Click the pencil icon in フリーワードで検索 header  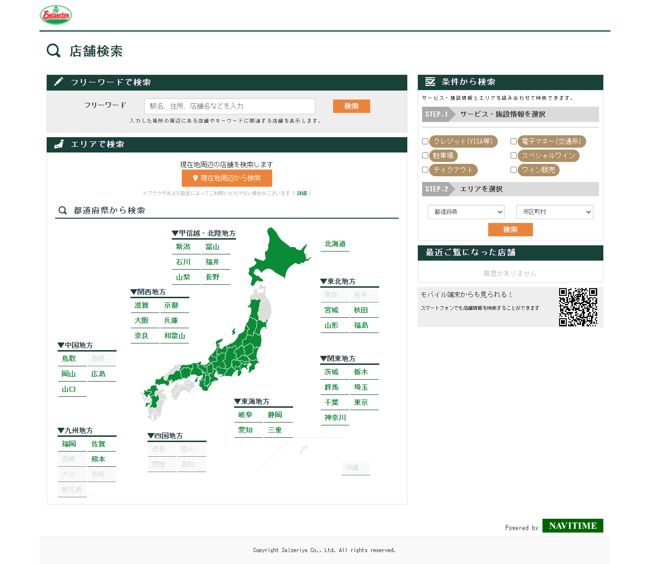click(x=59, y=82)
